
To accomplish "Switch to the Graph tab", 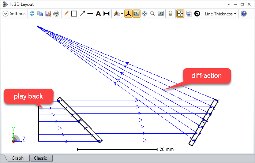I will point(18,158).
